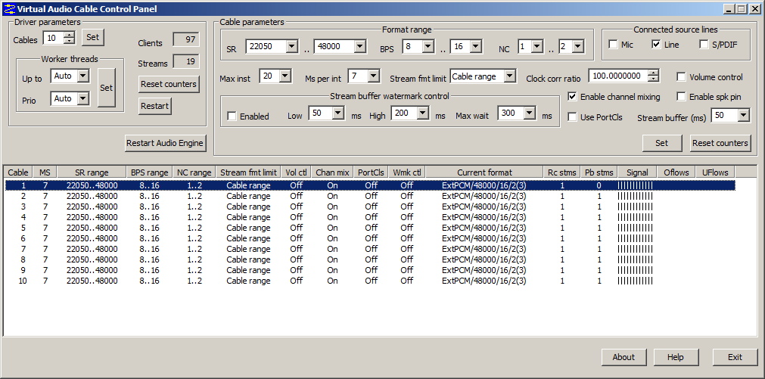Open the minimum SR dropdown showing 22050
The width and height of the screenshot is (765, 379).
291,47
